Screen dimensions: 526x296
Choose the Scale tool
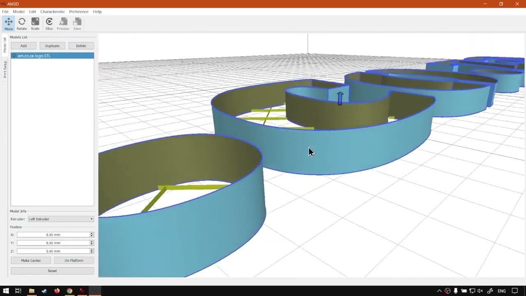tap(35, 24)
